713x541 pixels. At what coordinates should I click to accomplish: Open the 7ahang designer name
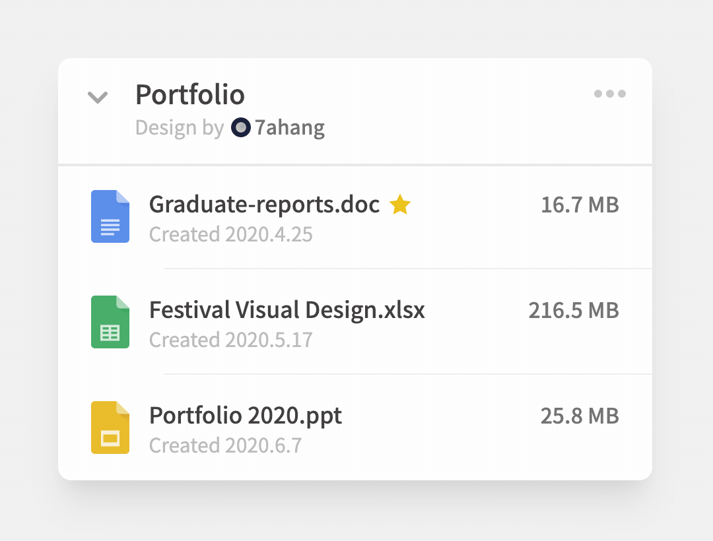(x=290, y=127)
